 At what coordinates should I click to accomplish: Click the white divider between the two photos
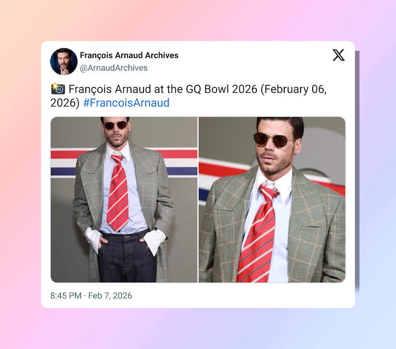click(x=198, y=199)
